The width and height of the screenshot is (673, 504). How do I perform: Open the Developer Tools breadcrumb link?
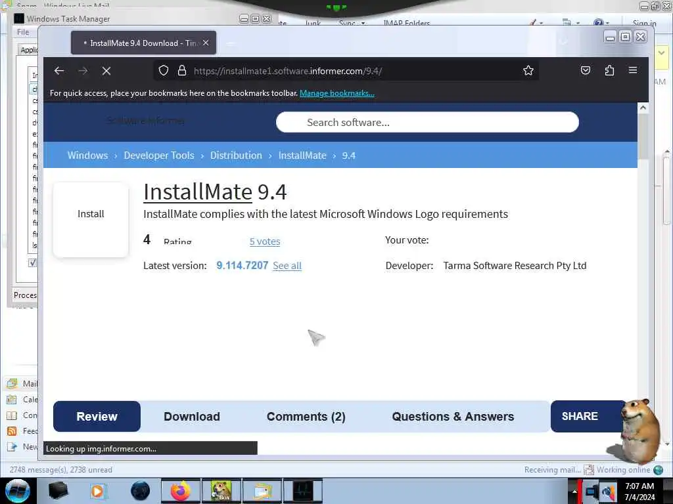point(159,156)
